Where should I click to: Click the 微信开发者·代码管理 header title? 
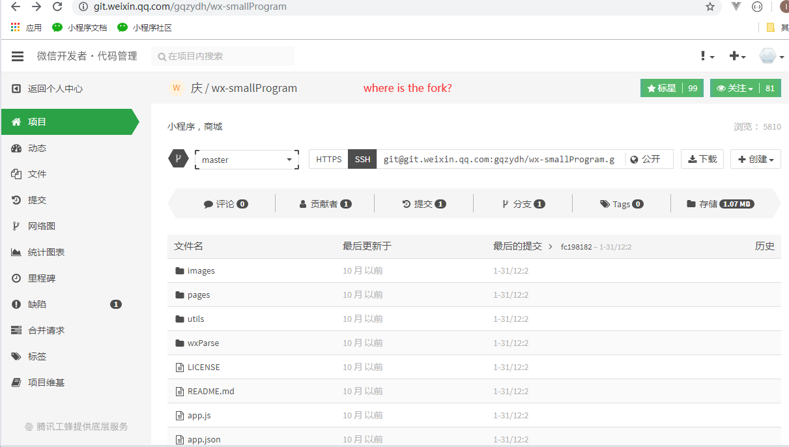87,56
